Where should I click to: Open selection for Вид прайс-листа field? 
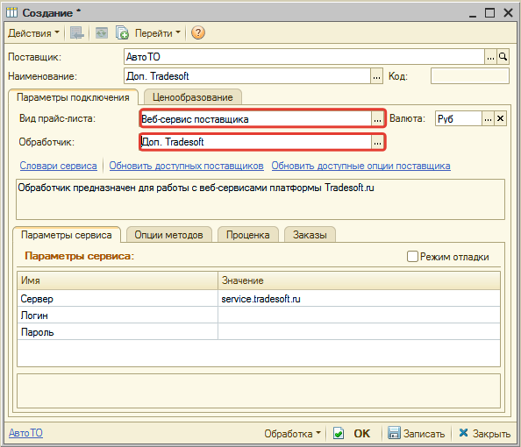tap(377, 119)
